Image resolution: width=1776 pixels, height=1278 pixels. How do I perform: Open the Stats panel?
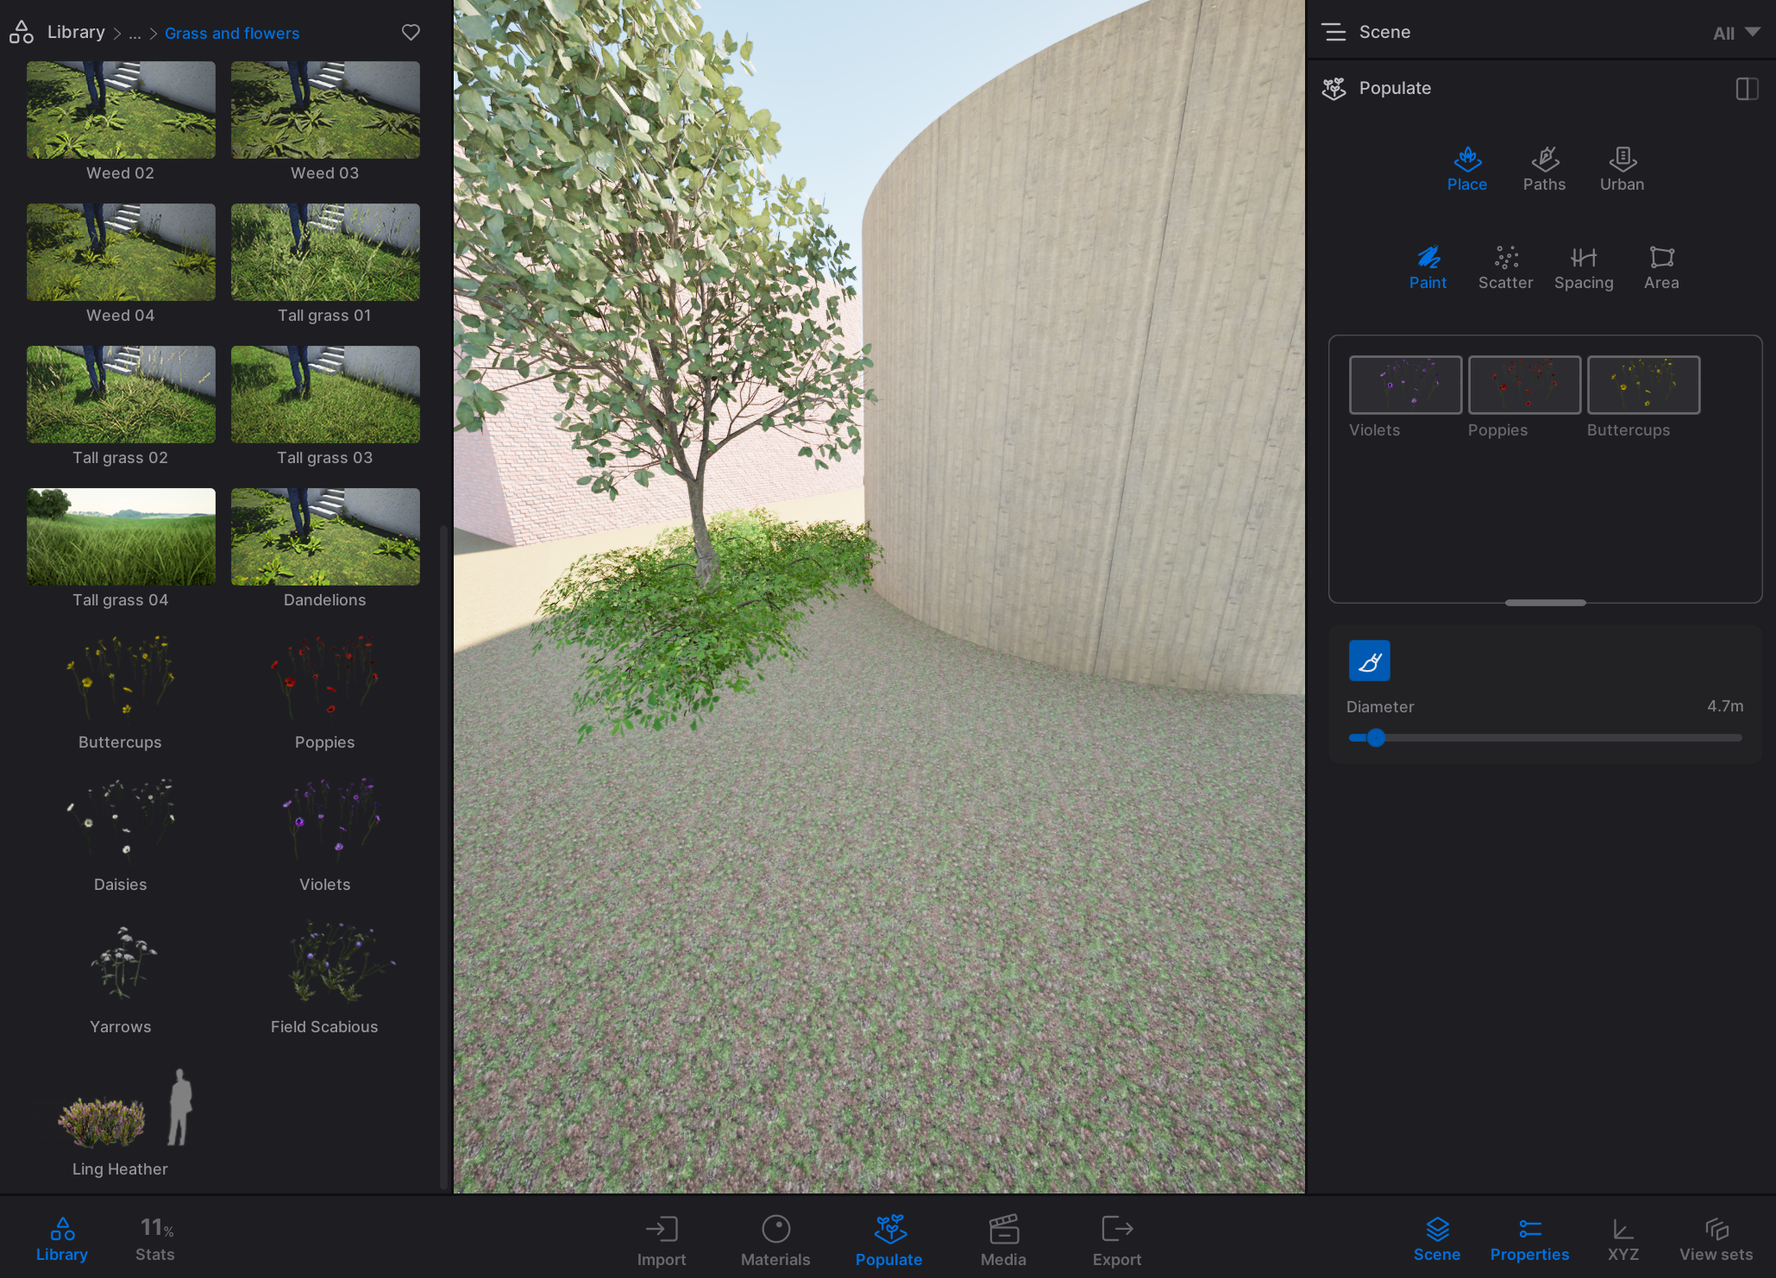tap(155, 1240)
